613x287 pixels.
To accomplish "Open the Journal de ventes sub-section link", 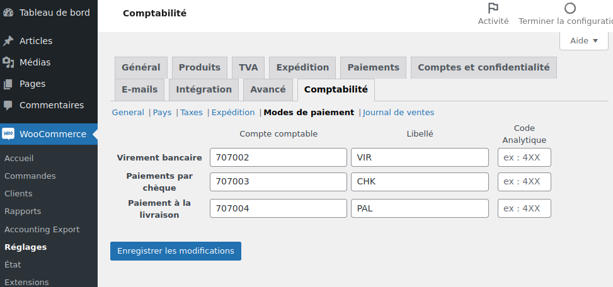I will 398,113.
